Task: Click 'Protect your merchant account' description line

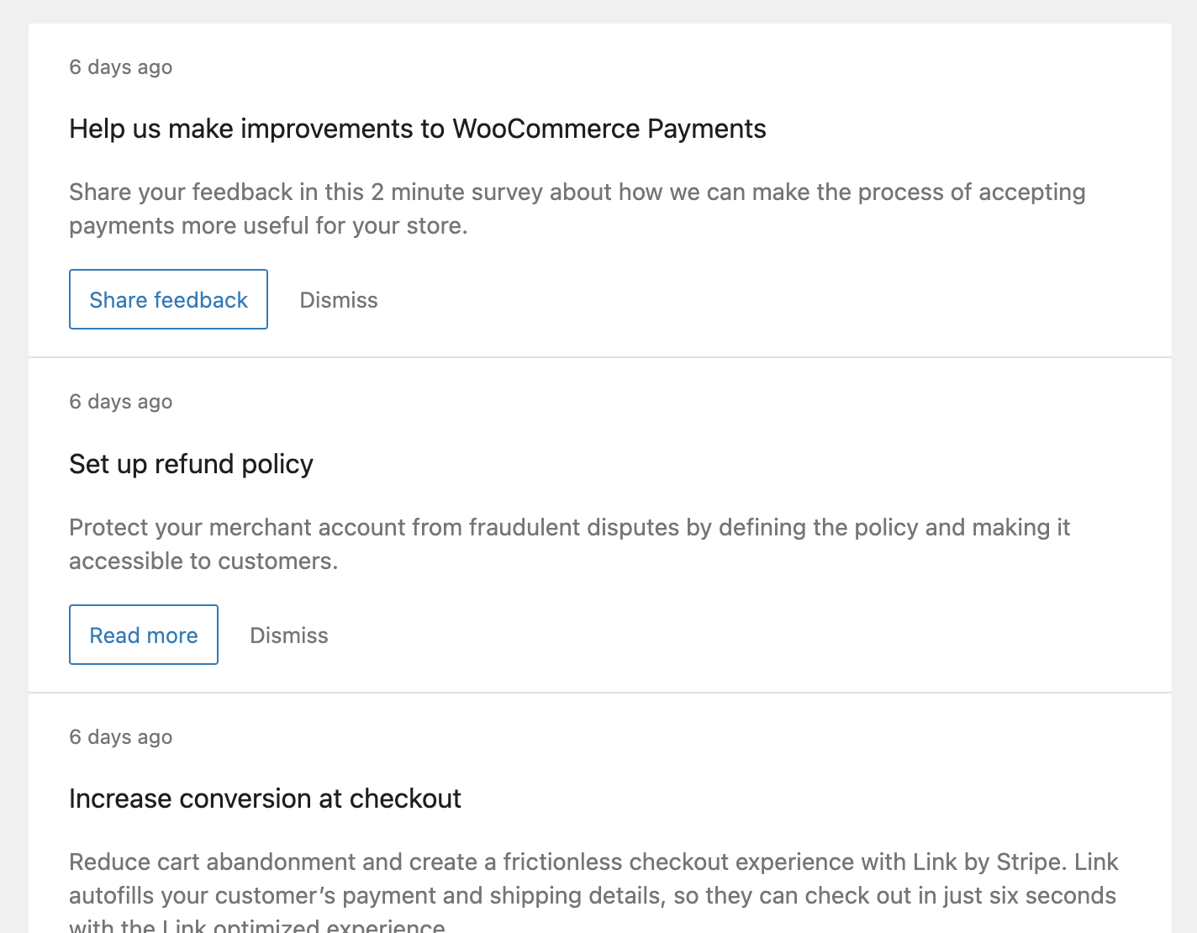Action: coord(569,528)
